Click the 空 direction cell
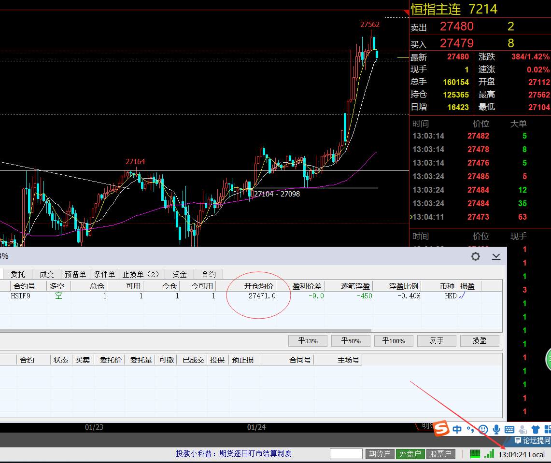This screenshot has height=463, width=551. tap(58, 296)
